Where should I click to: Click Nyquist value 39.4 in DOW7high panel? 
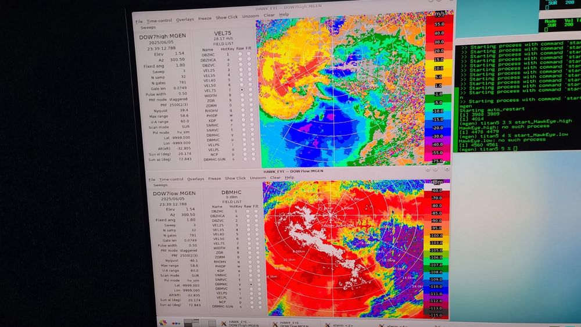click(x=184, y=110)
